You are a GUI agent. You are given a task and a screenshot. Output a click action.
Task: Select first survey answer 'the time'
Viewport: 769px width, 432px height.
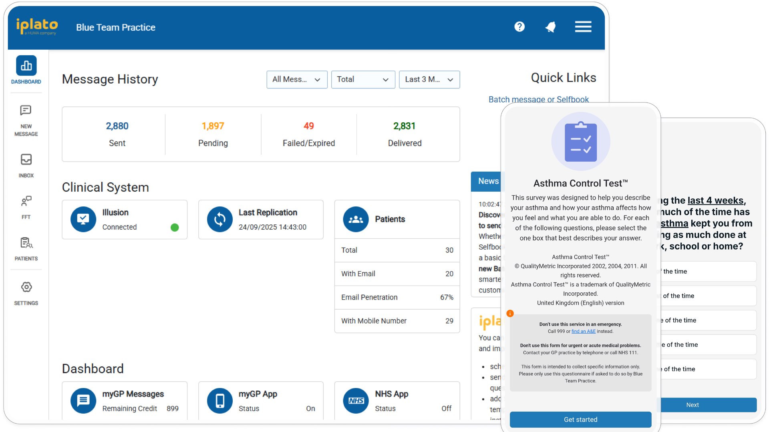[708, 271]
